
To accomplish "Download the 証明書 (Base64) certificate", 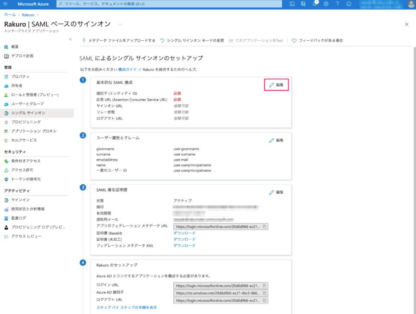I will click(184, 233).
